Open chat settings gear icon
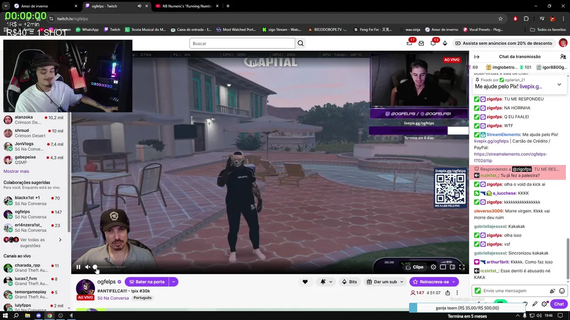This screenshot has width=570, height=320. click(544, 304)
